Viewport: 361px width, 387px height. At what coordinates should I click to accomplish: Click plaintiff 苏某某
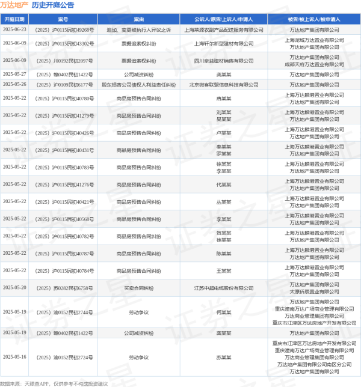pyautogui.click(x=224, y=358)
